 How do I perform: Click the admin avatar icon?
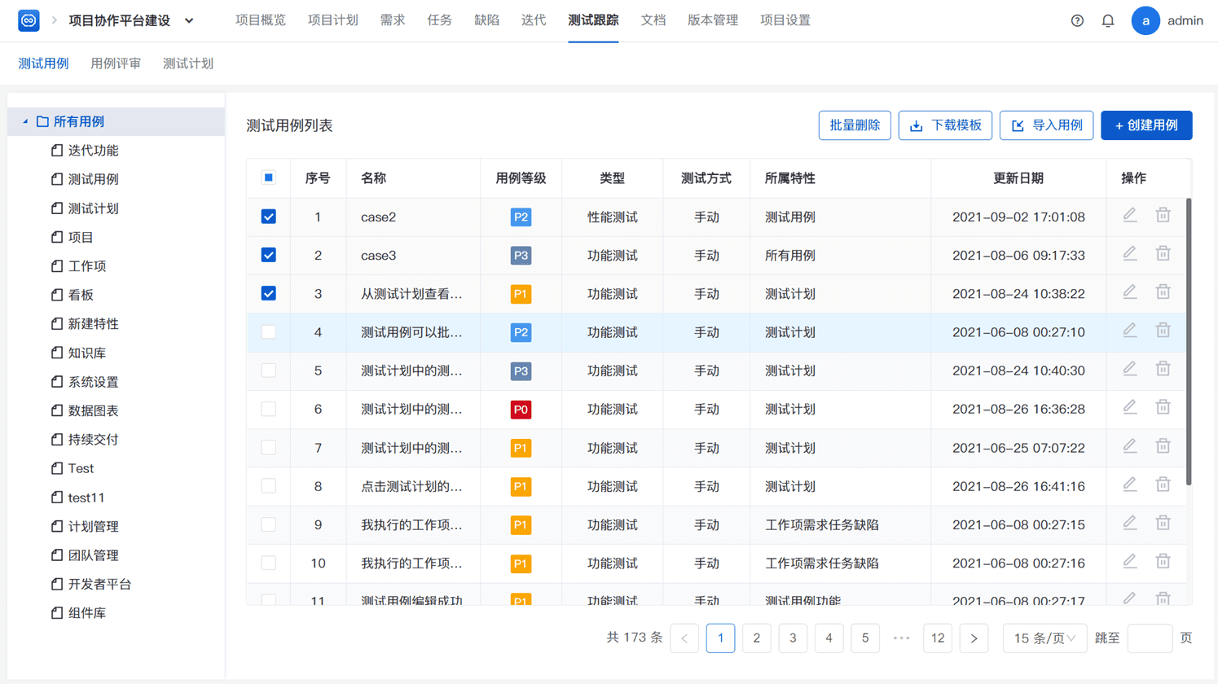point(1145,20)
